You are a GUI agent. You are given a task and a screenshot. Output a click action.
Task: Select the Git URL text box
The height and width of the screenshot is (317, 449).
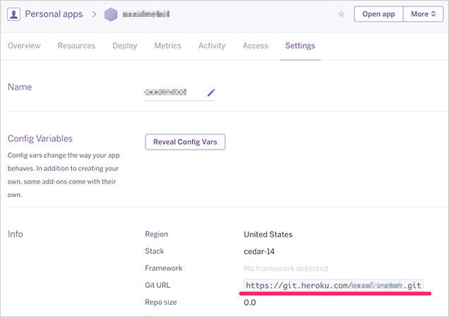[333, 285]
